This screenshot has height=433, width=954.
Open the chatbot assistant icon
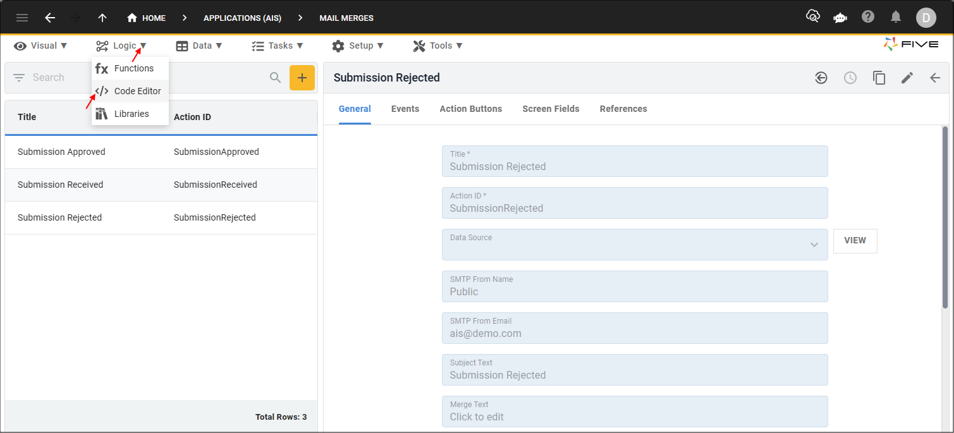840,18
